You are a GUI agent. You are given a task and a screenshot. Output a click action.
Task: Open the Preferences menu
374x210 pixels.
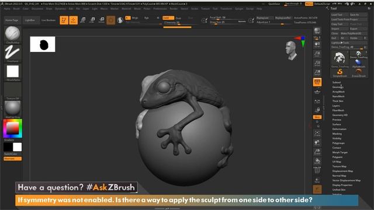click(160, 9)
